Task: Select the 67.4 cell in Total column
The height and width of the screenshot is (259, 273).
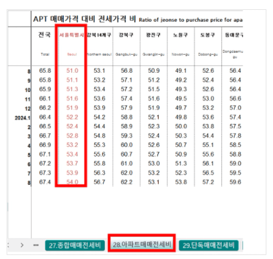Action: (x=45, y=182)
